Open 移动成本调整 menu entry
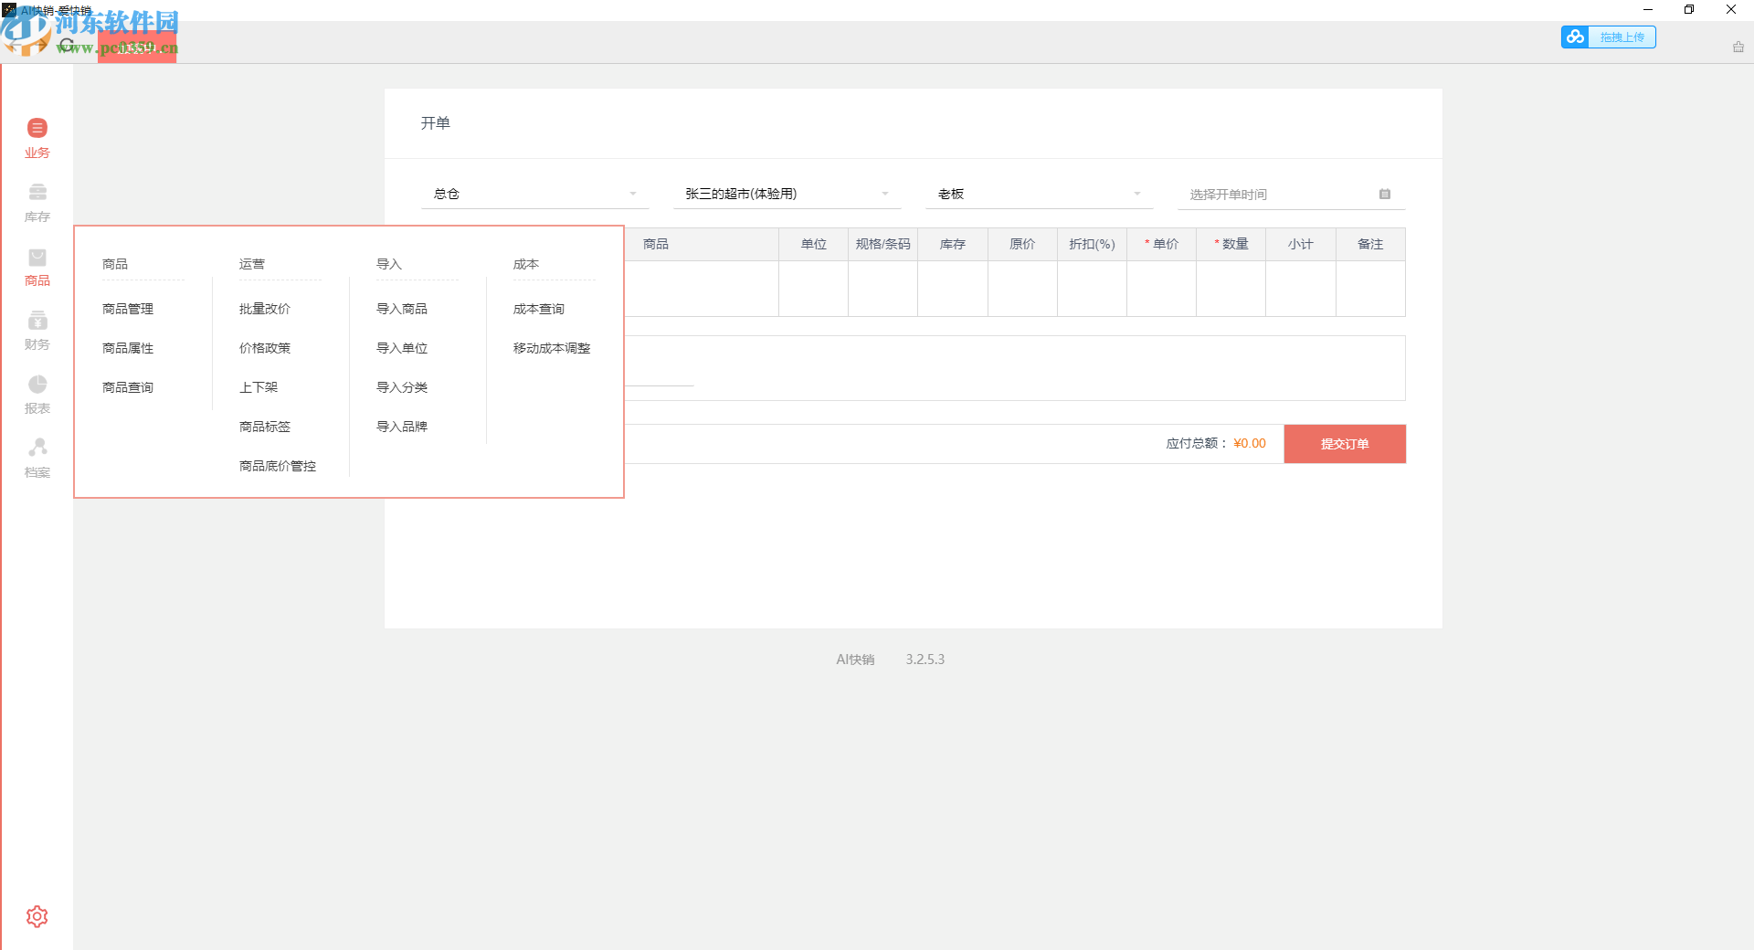Image resolution: width=1754 pixels, height=950 pixels. tap(552, 348)
